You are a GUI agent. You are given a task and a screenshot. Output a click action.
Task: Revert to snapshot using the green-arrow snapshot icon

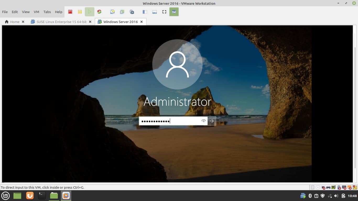click(x=122, y=12)
